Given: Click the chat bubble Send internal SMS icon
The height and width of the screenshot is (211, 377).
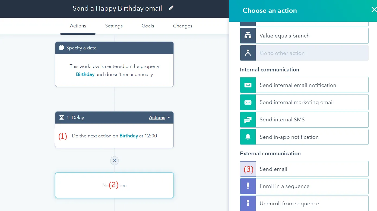Looking at the screenshot, I should pos(248,120).
